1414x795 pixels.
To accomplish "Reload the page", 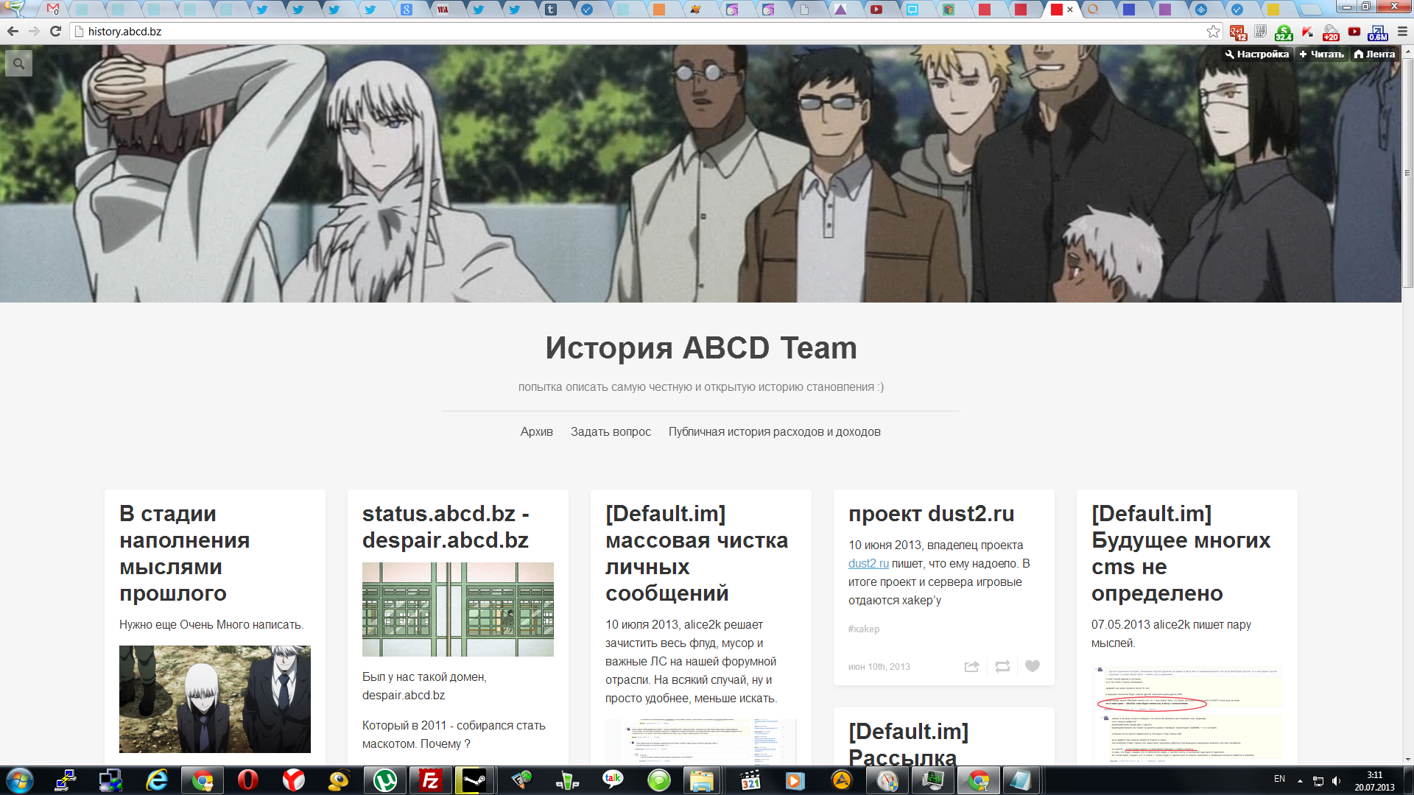I will pyautogui.click(x=55, y=31).
